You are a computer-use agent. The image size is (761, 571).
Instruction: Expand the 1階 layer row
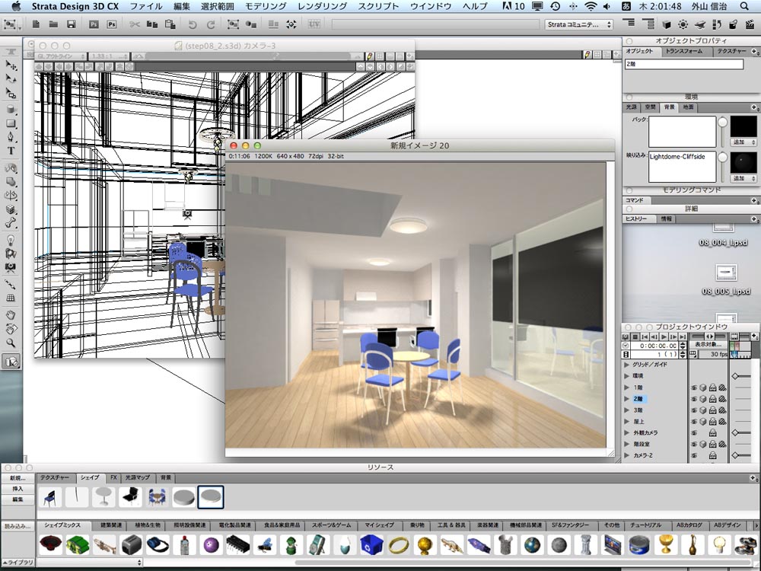pyautogui.click(x=626, y=388)
